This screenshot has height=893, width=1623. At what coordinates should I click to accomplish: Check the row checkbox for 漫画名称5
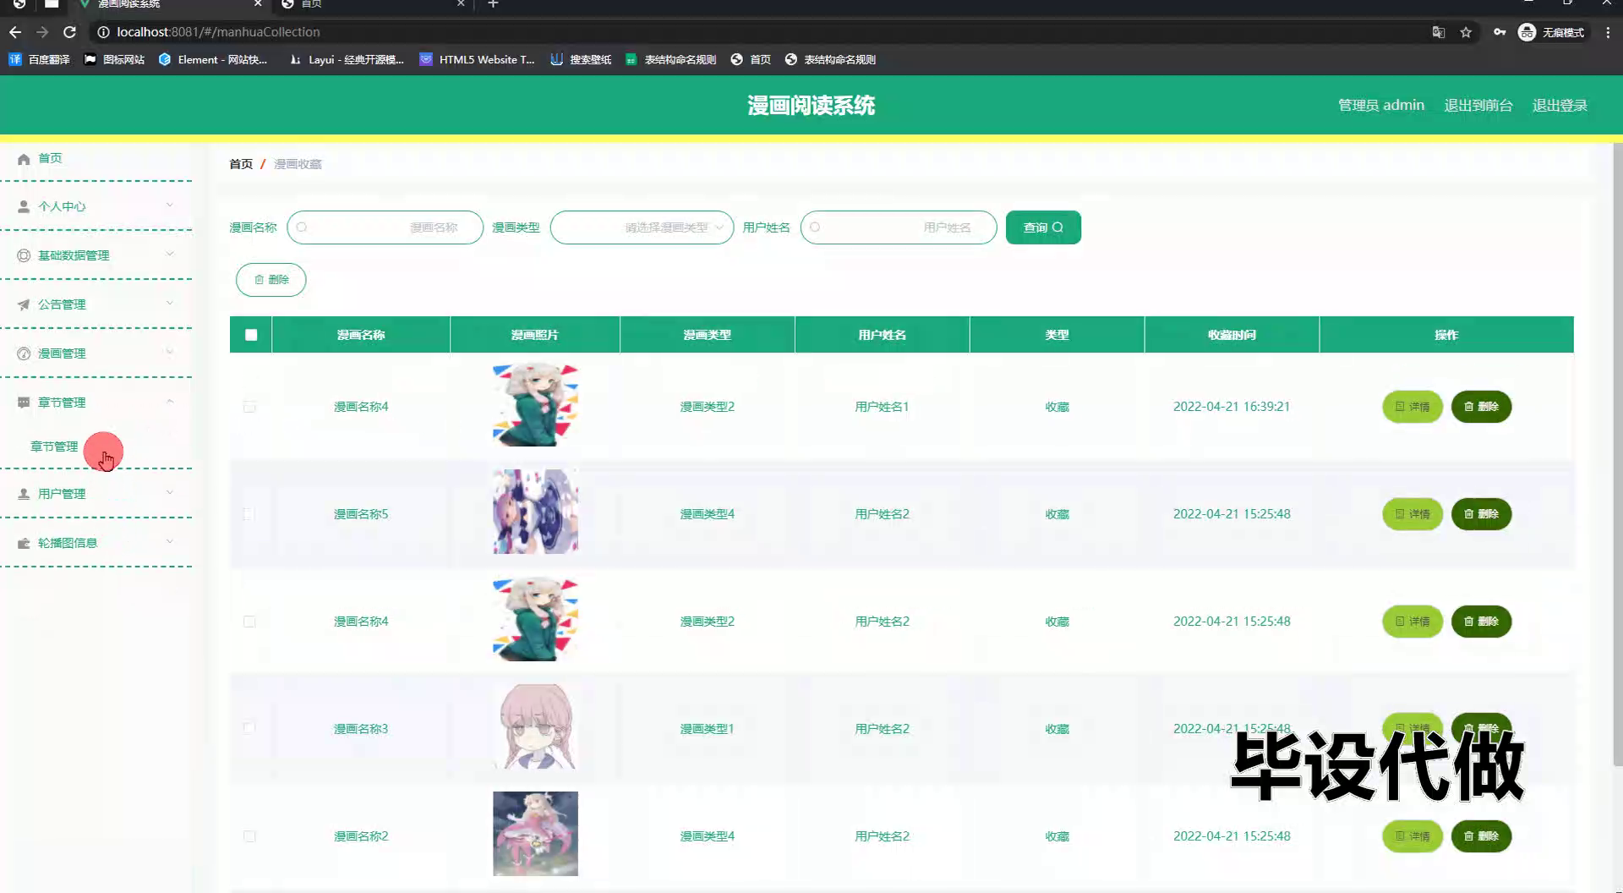click(x=249, y=514)
